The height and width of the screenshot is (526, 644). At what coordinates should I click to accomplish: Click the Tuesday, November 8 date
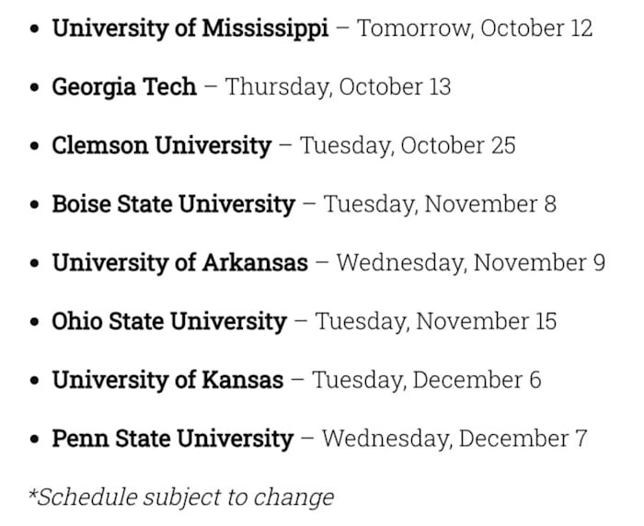coord(440,204)
